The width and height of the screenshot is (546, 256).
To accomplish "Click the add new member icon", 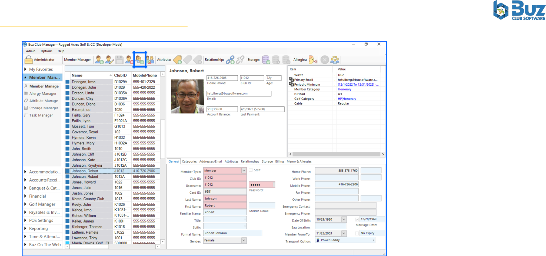I will [99, 60].
